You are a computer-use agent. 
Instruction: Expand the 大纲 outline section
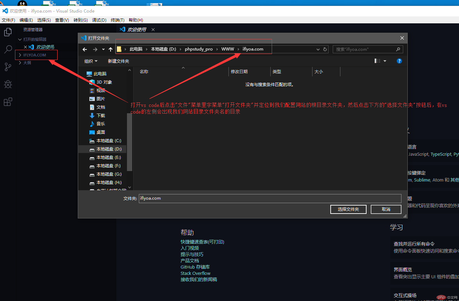coord(27,63)
